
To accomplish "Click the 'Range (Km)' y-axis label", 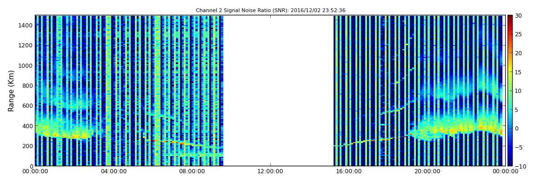I will pos(11,91).
